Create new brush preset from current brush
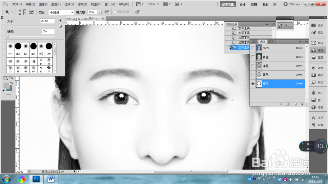The width and height of the screenshot is (328, 184). (x=60, y=26)
